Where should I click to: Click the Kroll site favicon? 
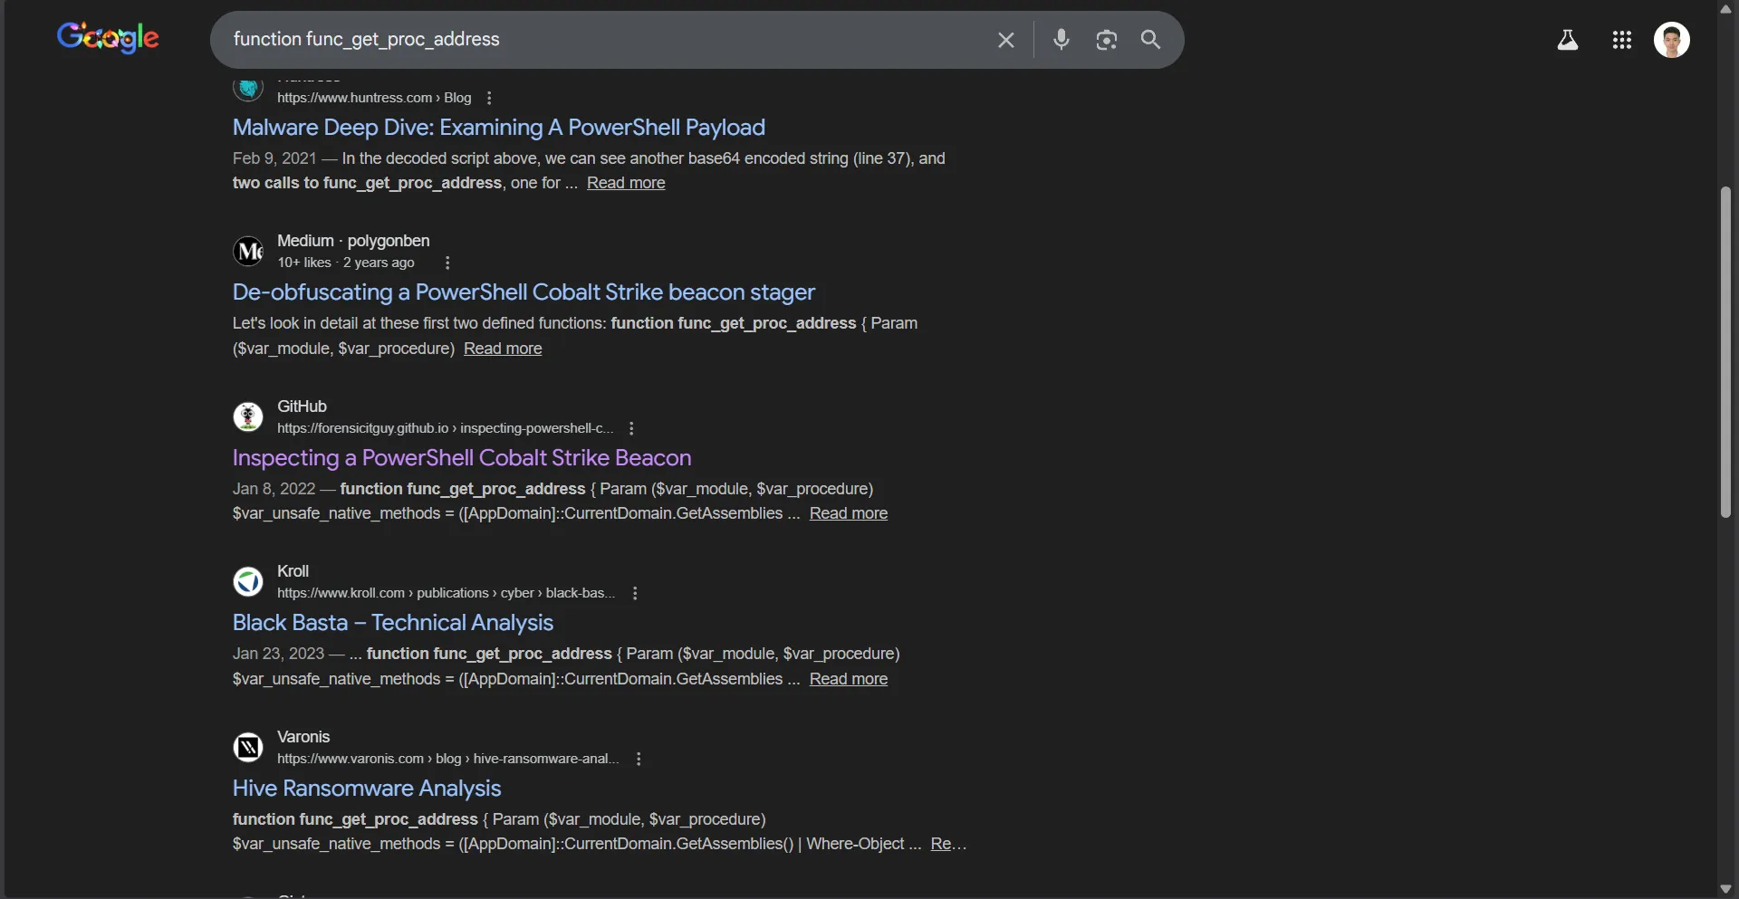point(248,581)
